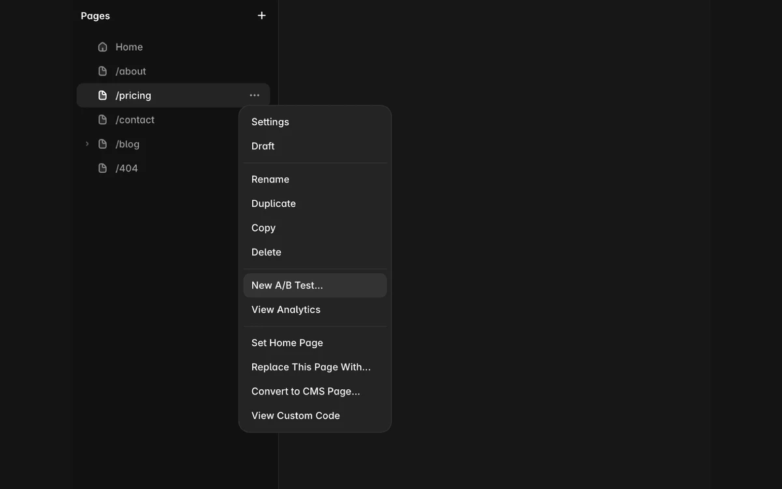Choose Draft from the context menu
Screen dimensions: 782x489
[315, 146]
